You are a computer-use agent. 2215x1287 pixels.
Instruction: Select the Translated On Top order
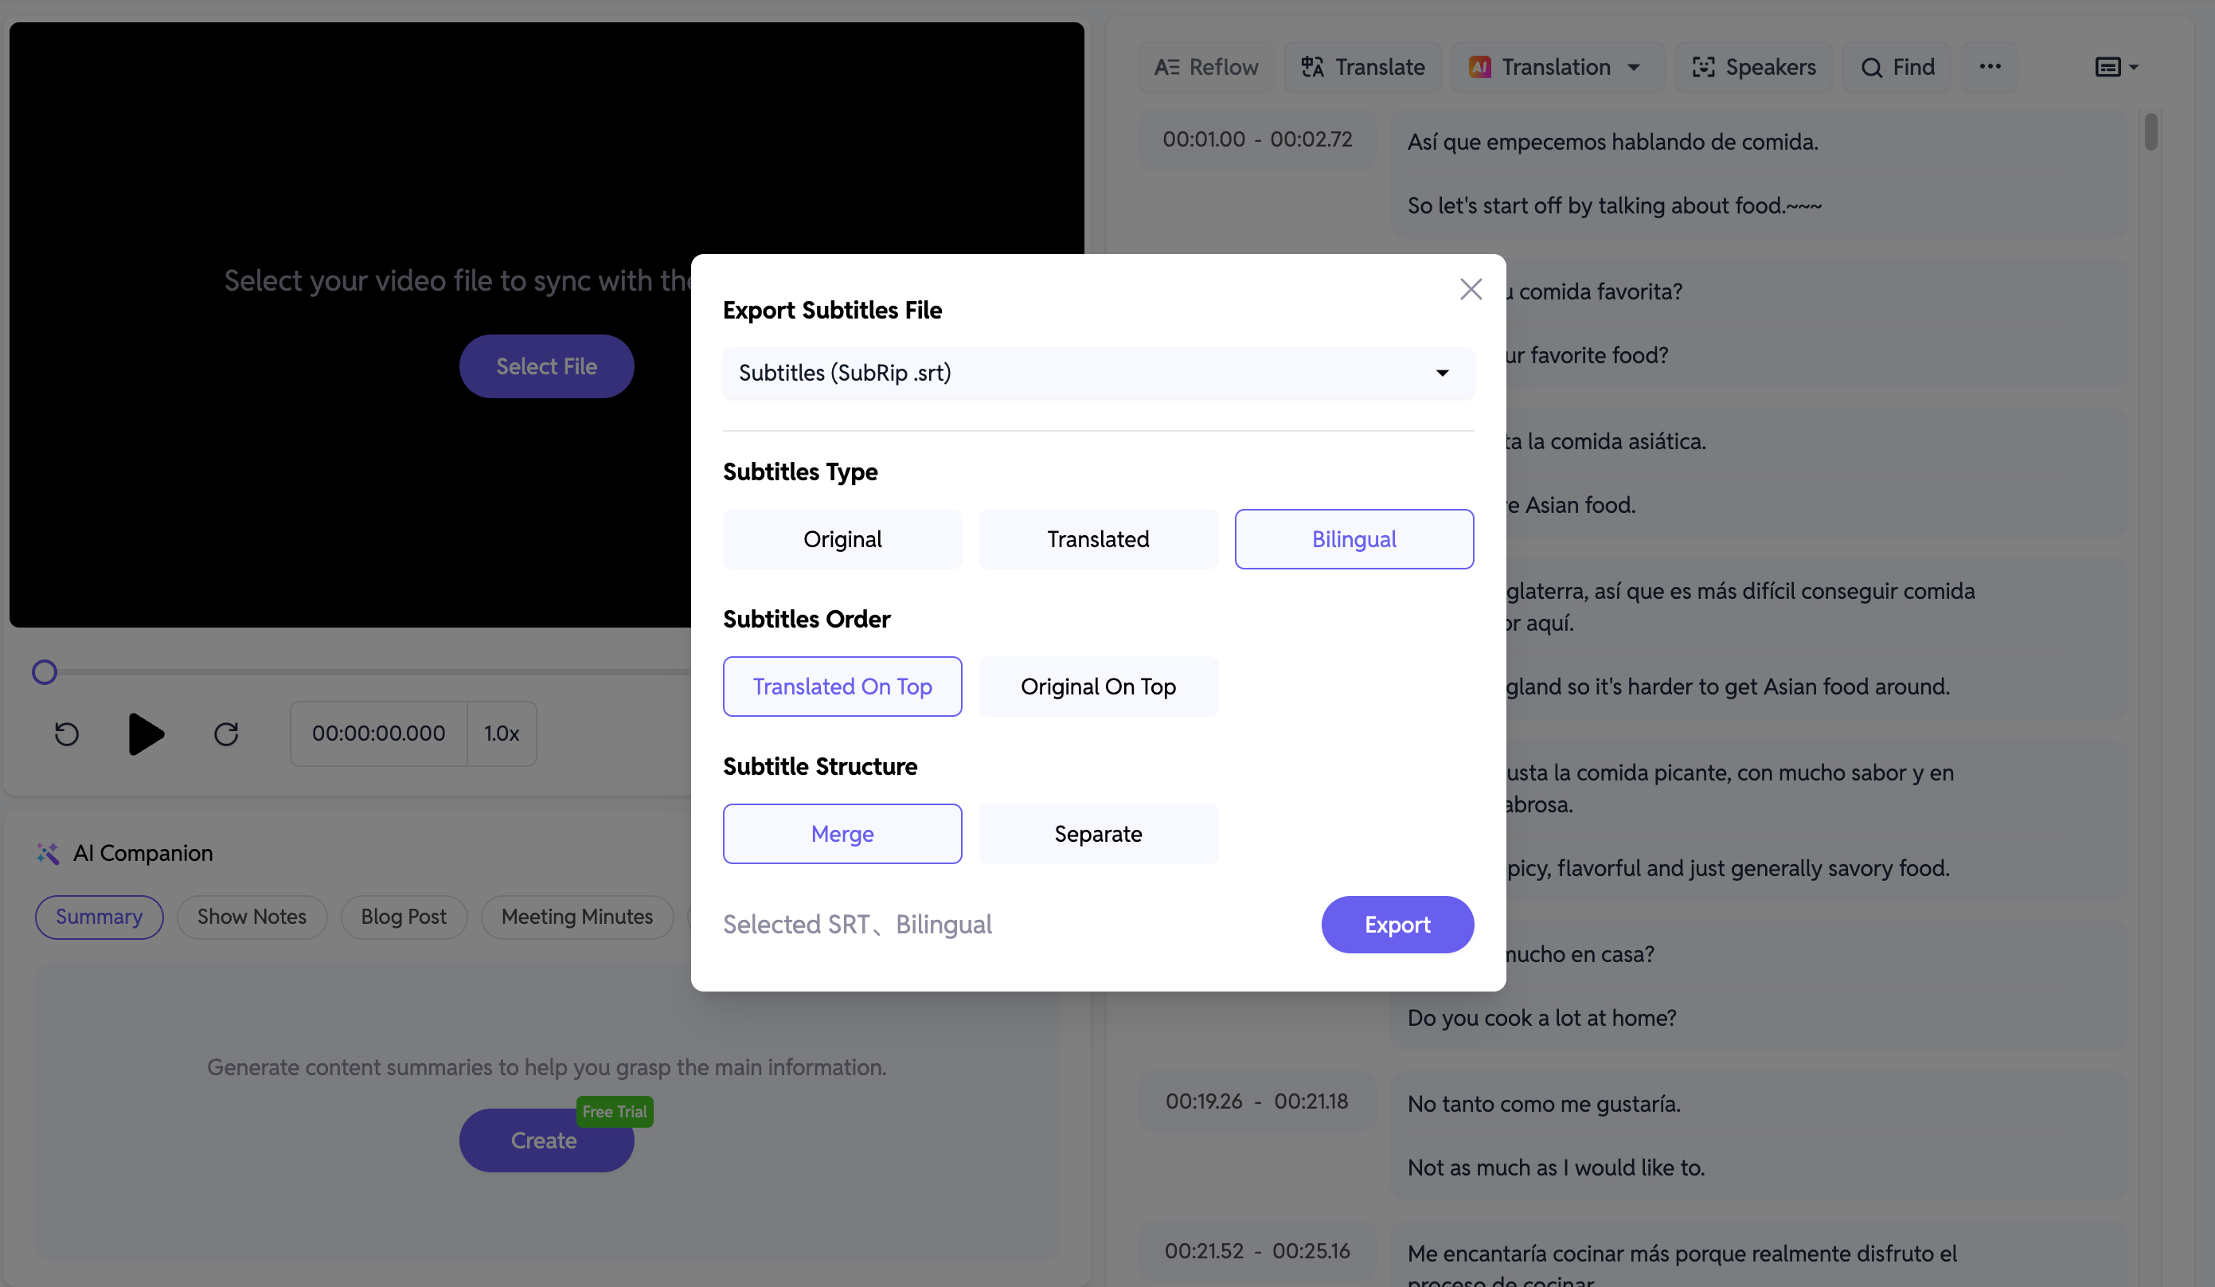pos(842,685)
